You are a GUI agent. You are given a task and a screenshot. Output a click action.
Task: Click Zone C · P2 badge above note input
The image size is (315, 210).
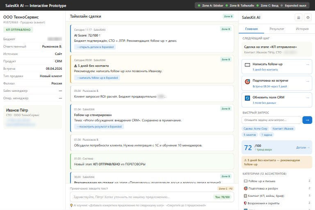pos(226,189)
